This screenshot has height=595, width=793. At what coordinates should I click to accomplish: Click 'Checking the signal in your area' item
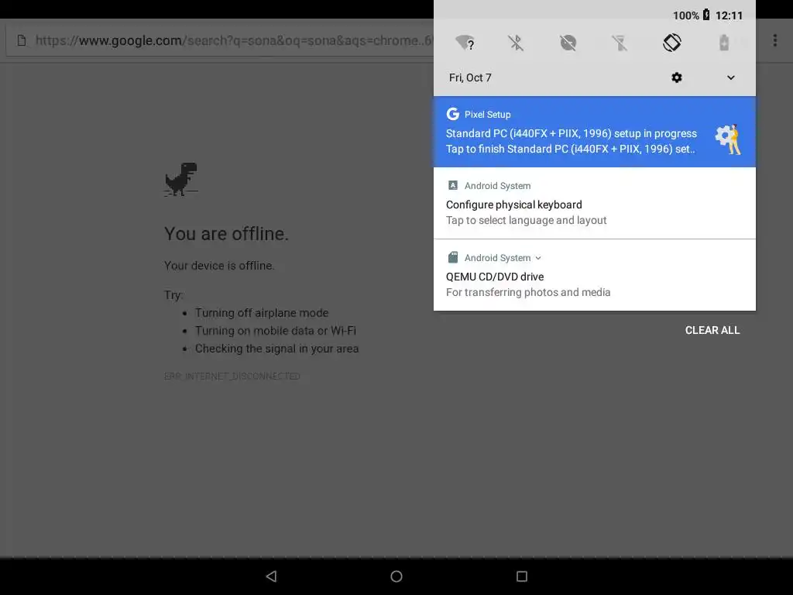click(x=276, y=349)
